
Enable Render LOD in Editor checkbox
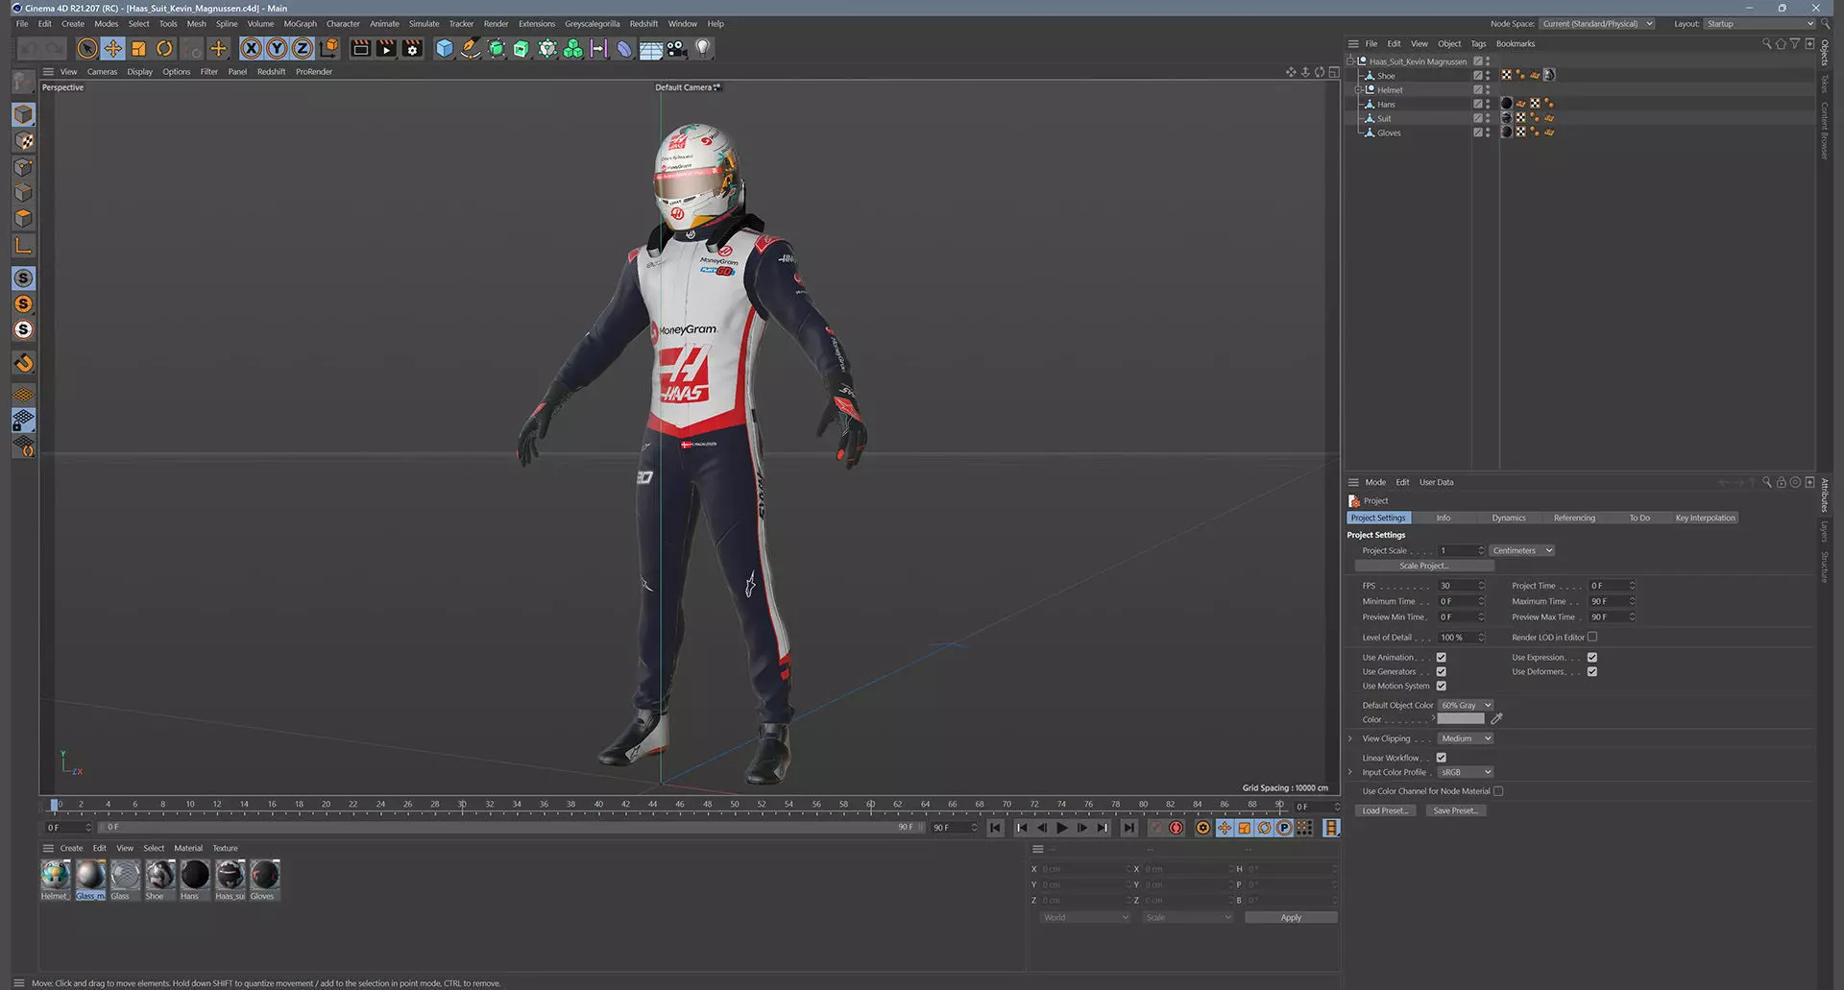(x=1592, y=637)
